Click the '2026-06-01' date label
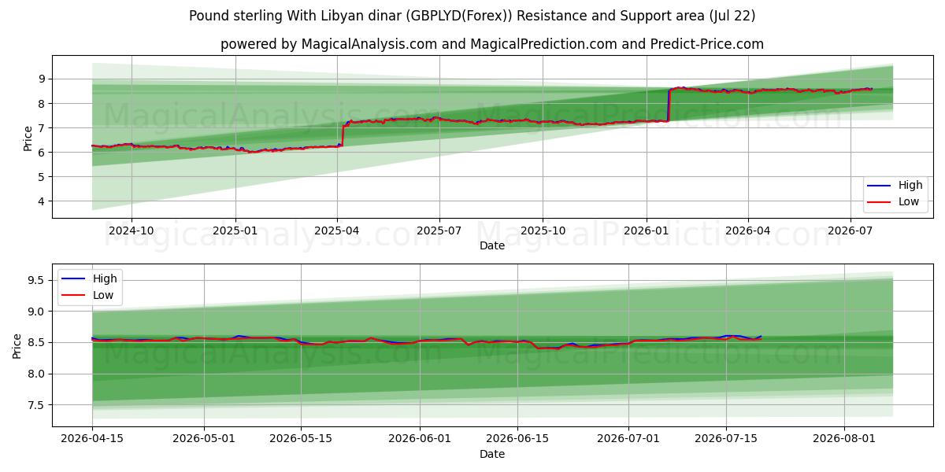 [420, 441]
